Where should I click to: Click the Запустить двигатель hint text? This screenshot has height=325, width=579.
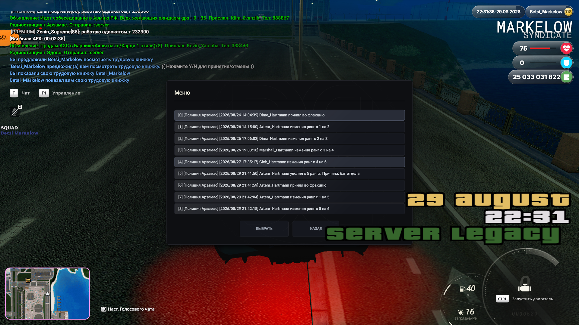(533, 299)
